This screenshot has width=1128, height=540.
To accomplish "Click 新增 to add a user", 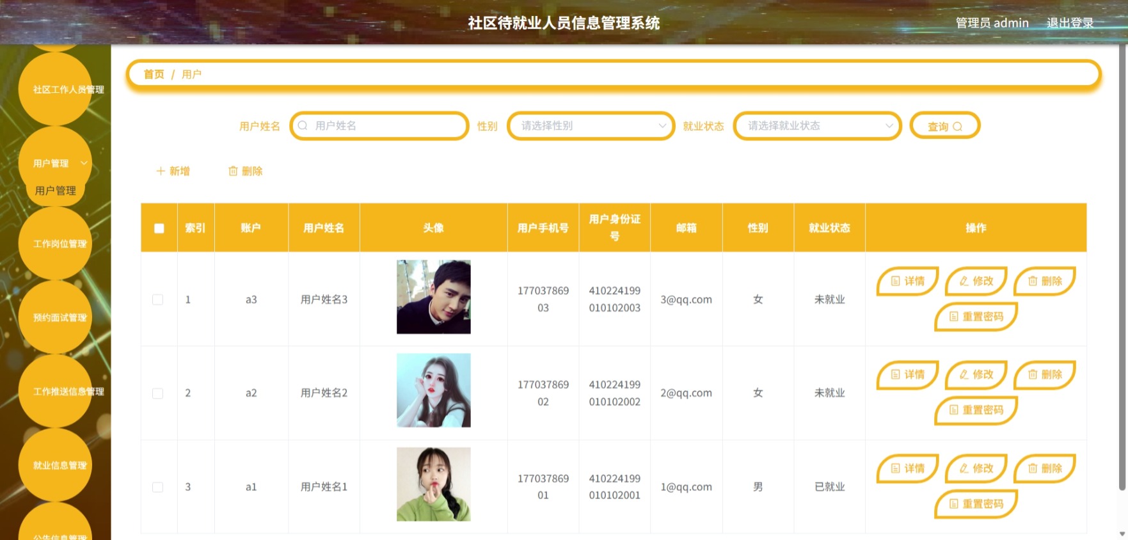I will coord(173,171).
